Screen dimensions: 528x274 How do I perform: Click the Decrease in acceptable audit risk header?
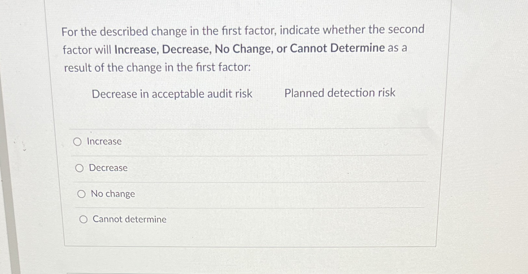click(x=172, y=94)
